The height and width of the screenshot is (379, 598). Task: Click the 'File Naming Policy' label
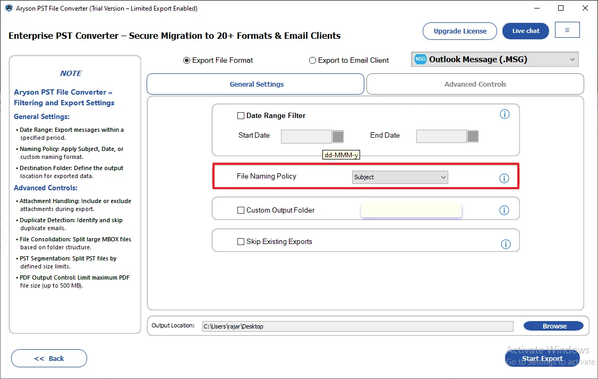point(266,176)
